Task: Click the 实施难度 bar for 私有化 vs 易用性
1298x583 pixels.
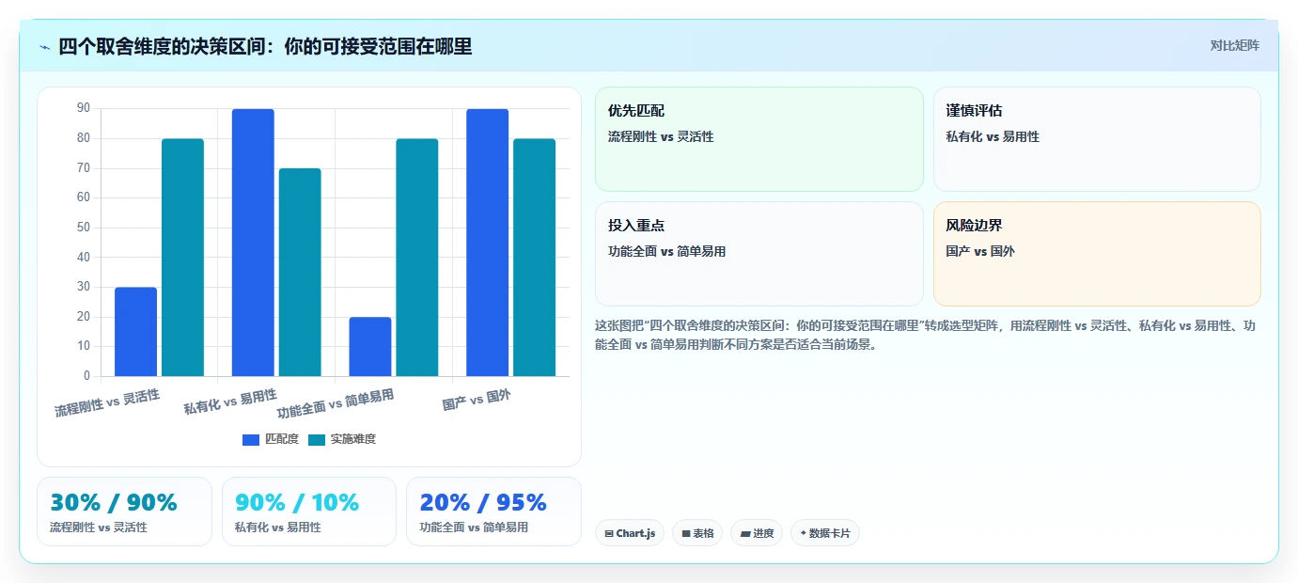Action: pos(300,273)
